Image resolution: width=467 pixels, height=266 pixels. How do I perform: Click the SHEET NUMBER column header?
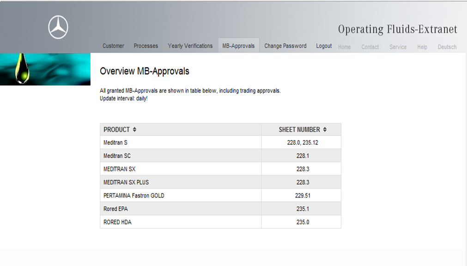(301, 130)
